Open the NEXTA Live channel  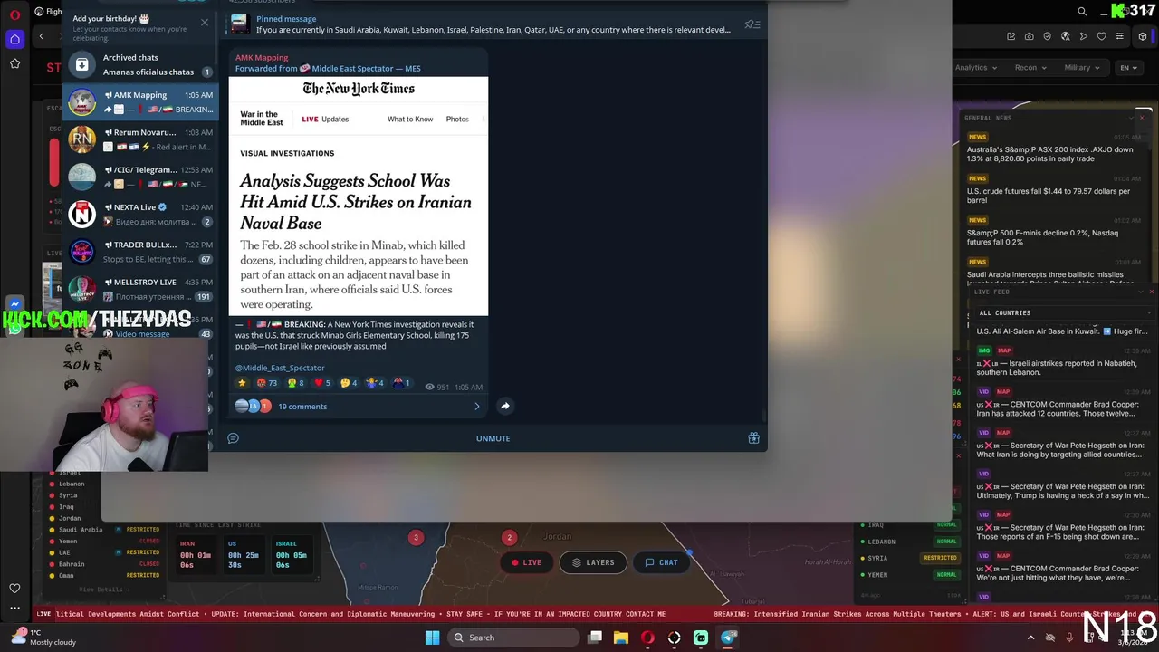pyautogui.click(x=140, y=215)
